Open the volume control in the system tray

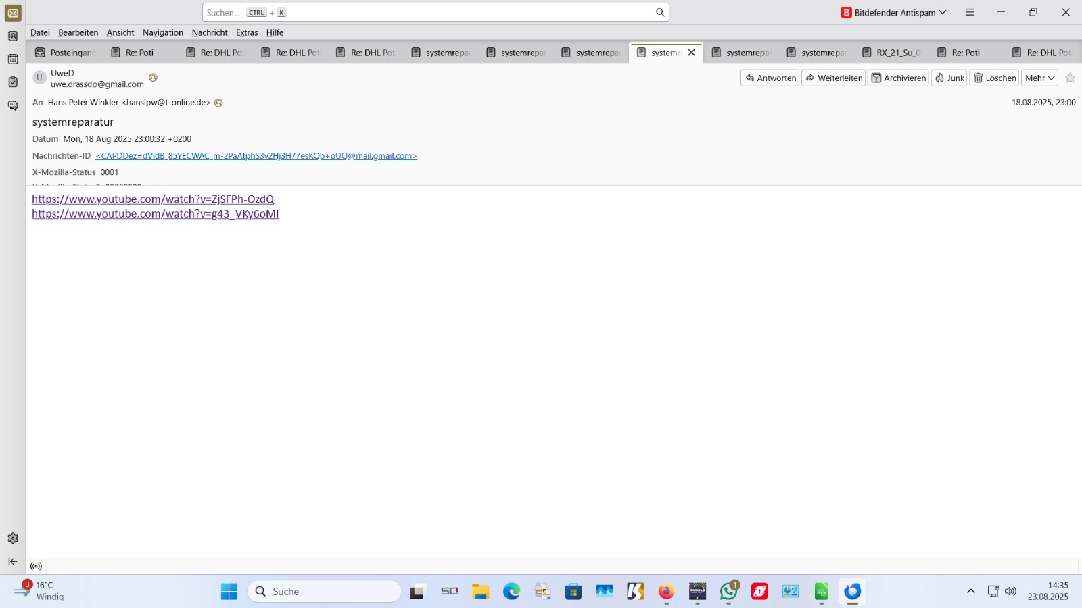pos(1010,591)
